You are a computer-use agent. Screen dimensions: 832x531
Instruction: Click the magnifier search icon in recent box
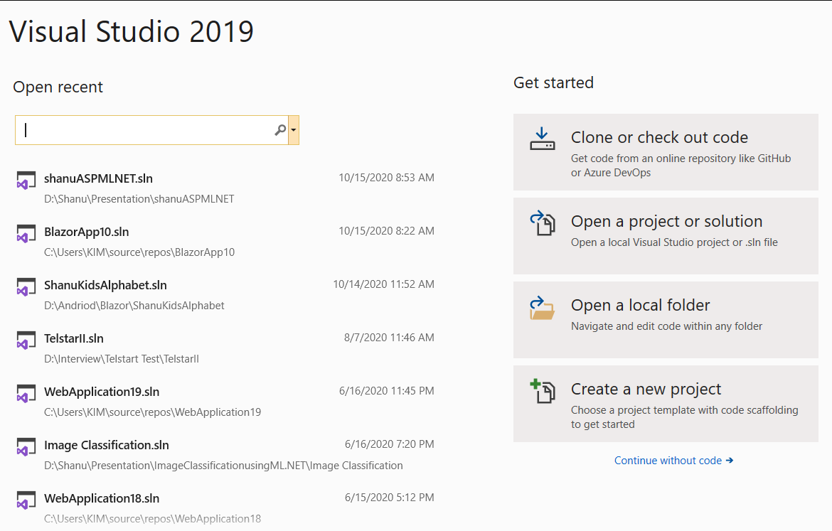pos(280,130)
